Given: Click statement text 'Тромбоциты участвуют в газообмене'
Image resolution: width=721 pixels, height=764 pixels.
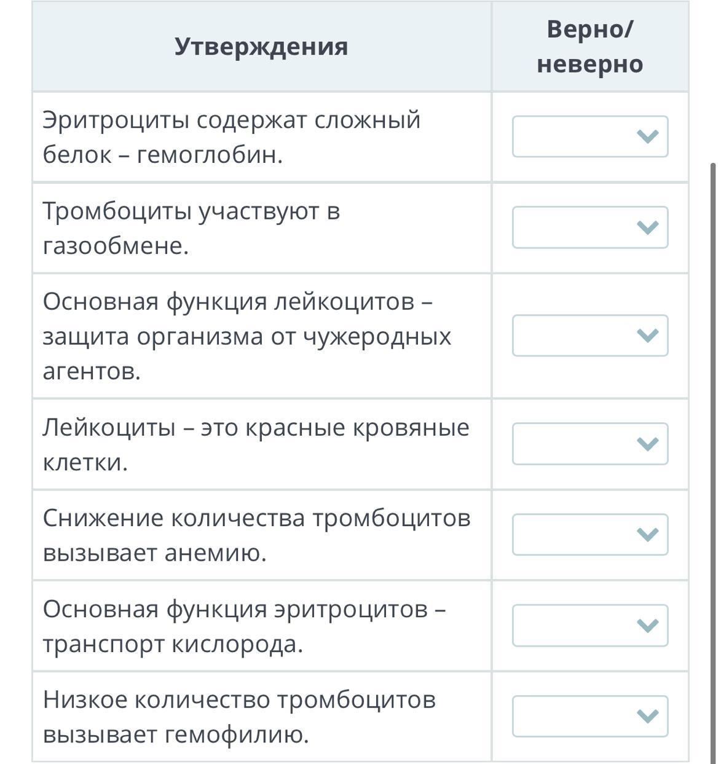Looking at the screenshot, I should 191,229.
